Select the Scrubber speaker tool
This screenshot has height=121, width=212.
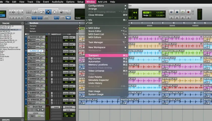tap(62, 12)
